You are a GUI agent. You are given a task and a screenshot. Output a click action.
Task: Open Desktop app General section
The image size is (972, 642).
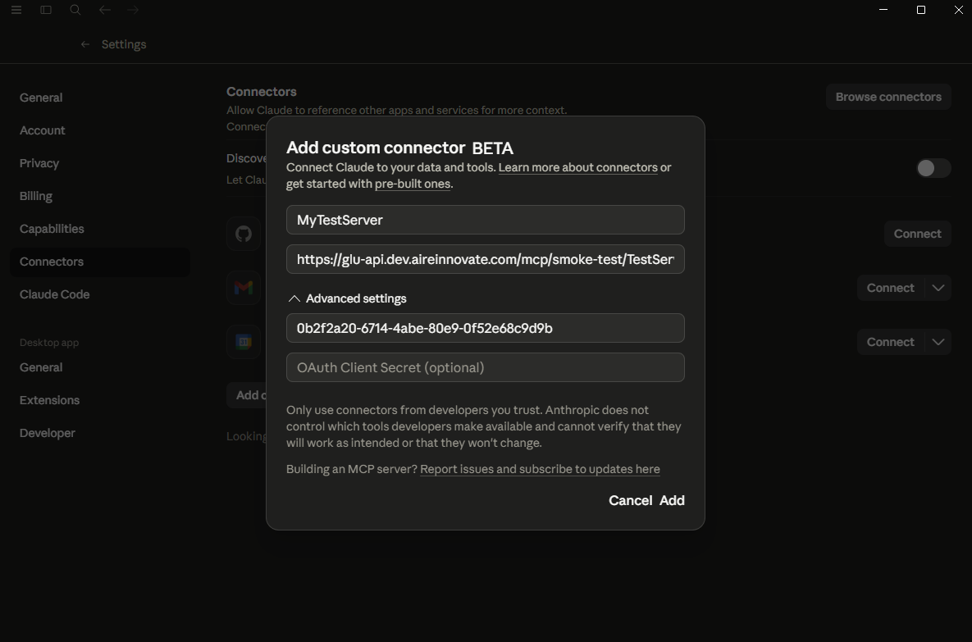point(41,367)
